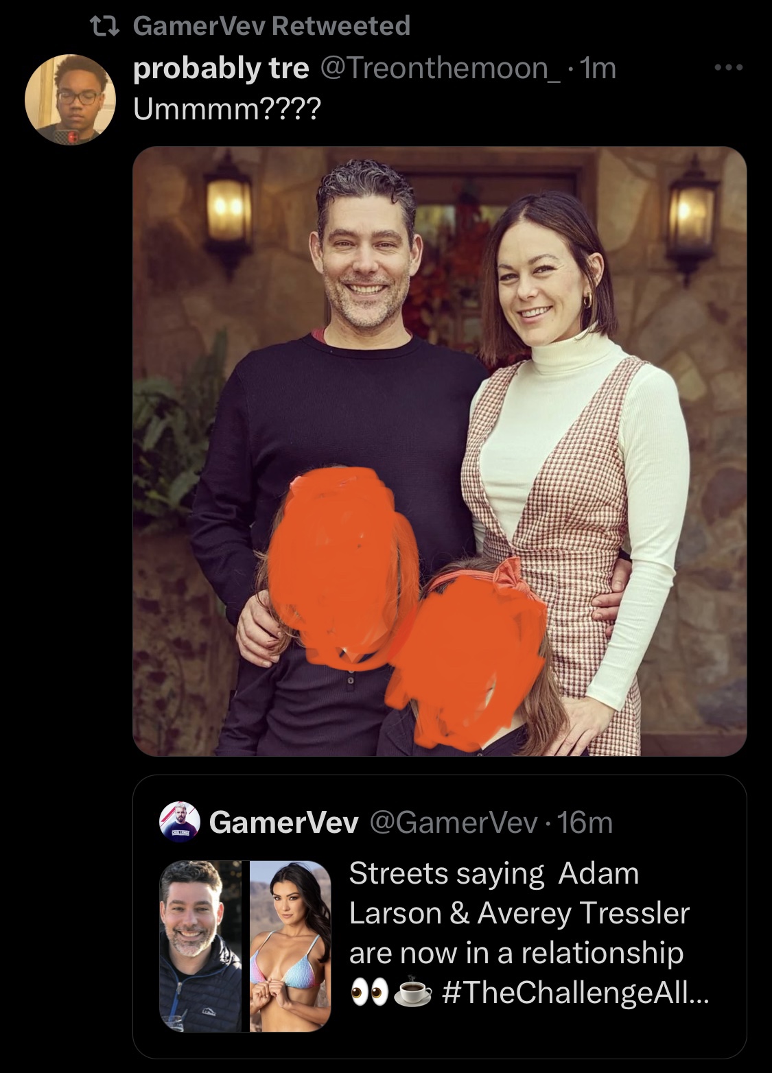Click the #TheChallengeAll hashtag
The width and height of the screenshot is (772, 1073).
point(576,993)
